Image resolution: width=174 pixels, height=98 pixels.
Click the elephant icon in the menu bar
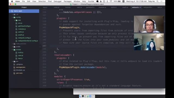click(97, 1)
